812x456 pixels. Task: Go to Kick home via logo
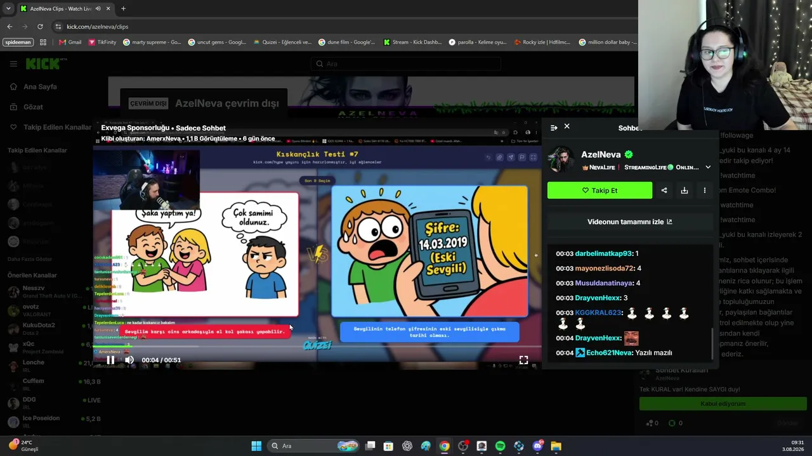click(43, 63)
